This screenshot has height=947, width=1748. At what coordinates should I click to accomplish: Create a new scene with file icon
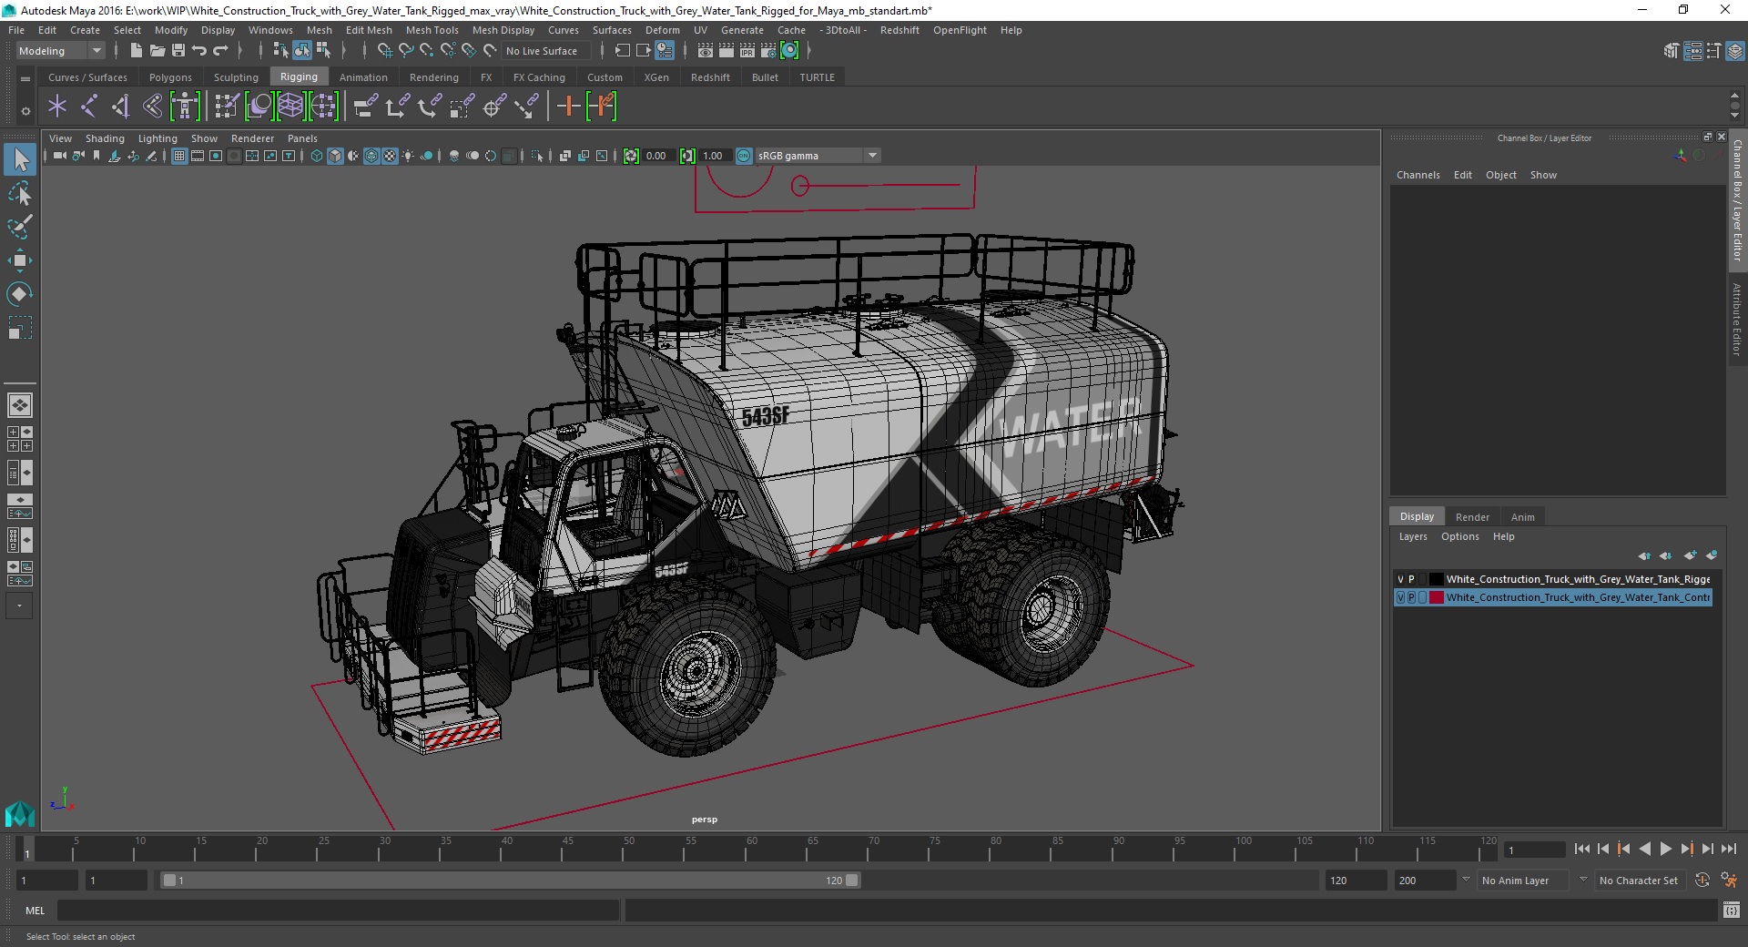coord(136,51)
